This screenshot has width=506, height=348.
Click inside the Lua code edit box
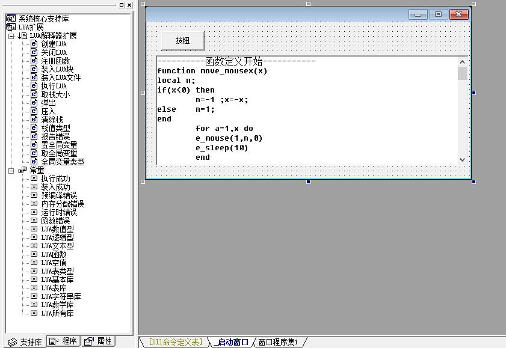[x=307, y=111]
